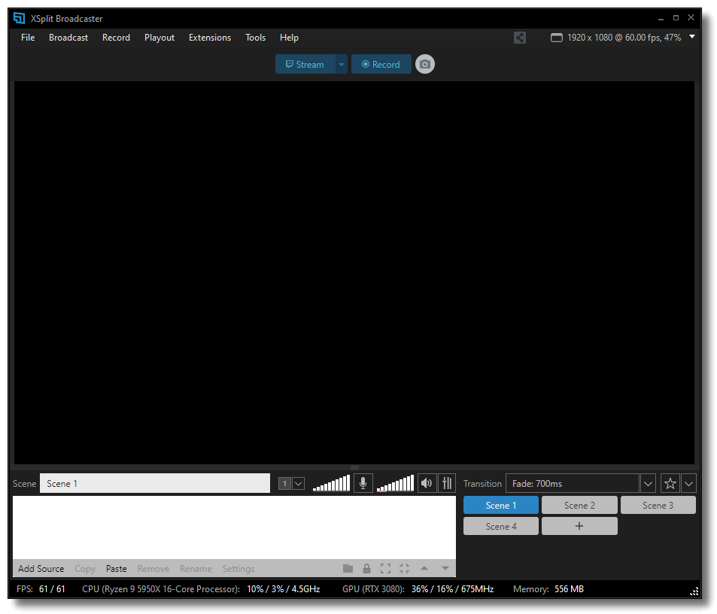Open the Stream dropdown arrow
Viewport: 717px width, 614px height.
click(x=341, y=64)
